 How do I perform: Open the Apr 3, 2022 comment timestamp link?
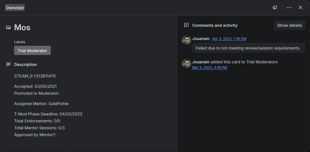pos(229,39)
